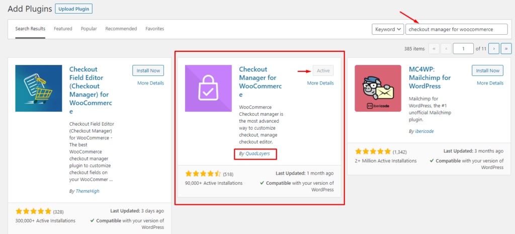515x234 pixels.
Task: Click the current page number field
Action: pos(463,49)
